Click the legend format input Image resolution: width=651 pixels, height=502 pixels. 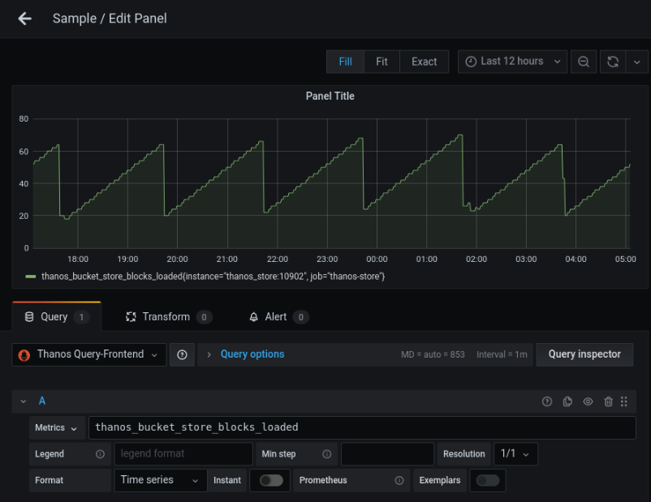pyautogui.click(x=183, y=454)
